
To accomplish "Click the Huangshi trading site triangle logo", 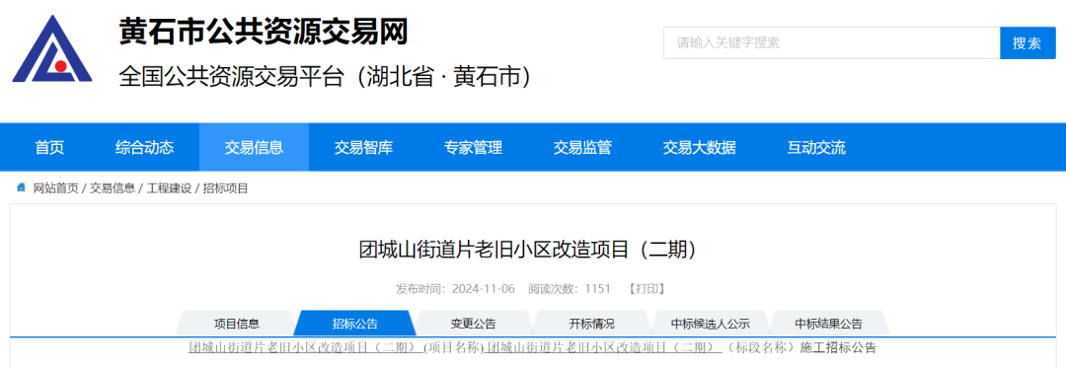I will 52,49.
